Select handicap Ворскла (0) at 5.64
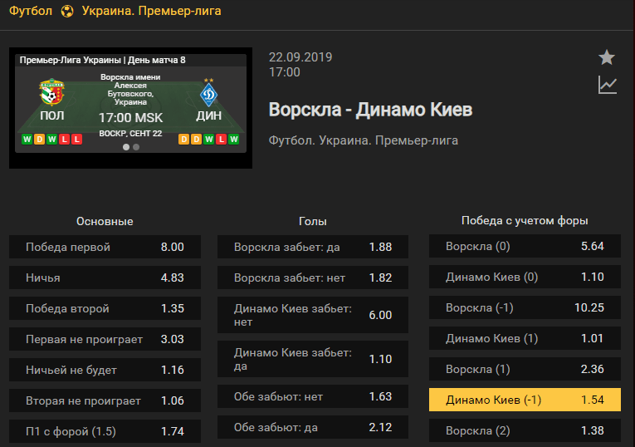This screenshot has width=635, height=447. tap(525, 246)
